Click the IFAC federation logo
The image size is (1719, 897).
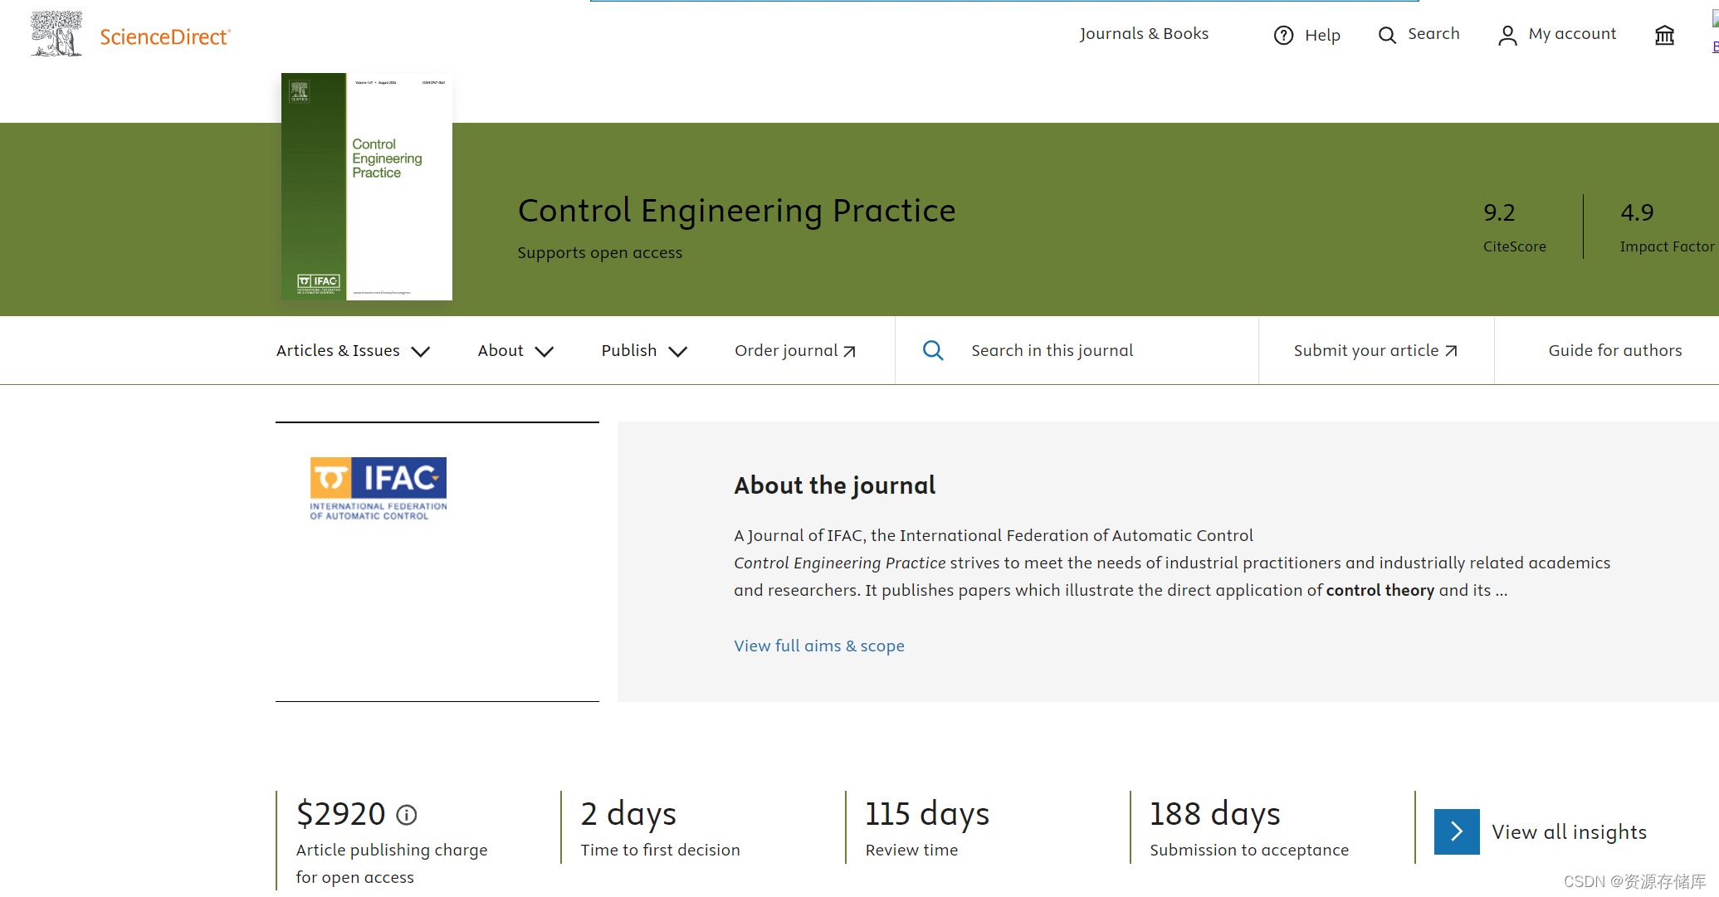(x=378, y=488)
